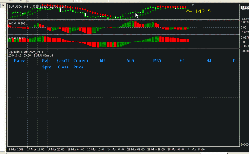Image resolution: width=249 pixels, height=154 pixels.
Task: Click the highlighted current price tag on price axis
Action: (x=245, y=8)
